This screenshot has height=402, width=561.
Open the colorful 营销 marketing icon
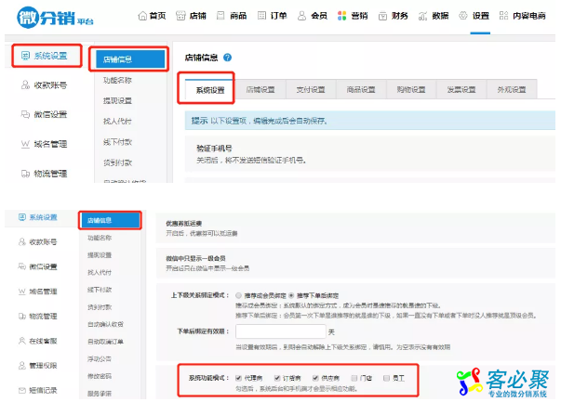coord(342,16)
